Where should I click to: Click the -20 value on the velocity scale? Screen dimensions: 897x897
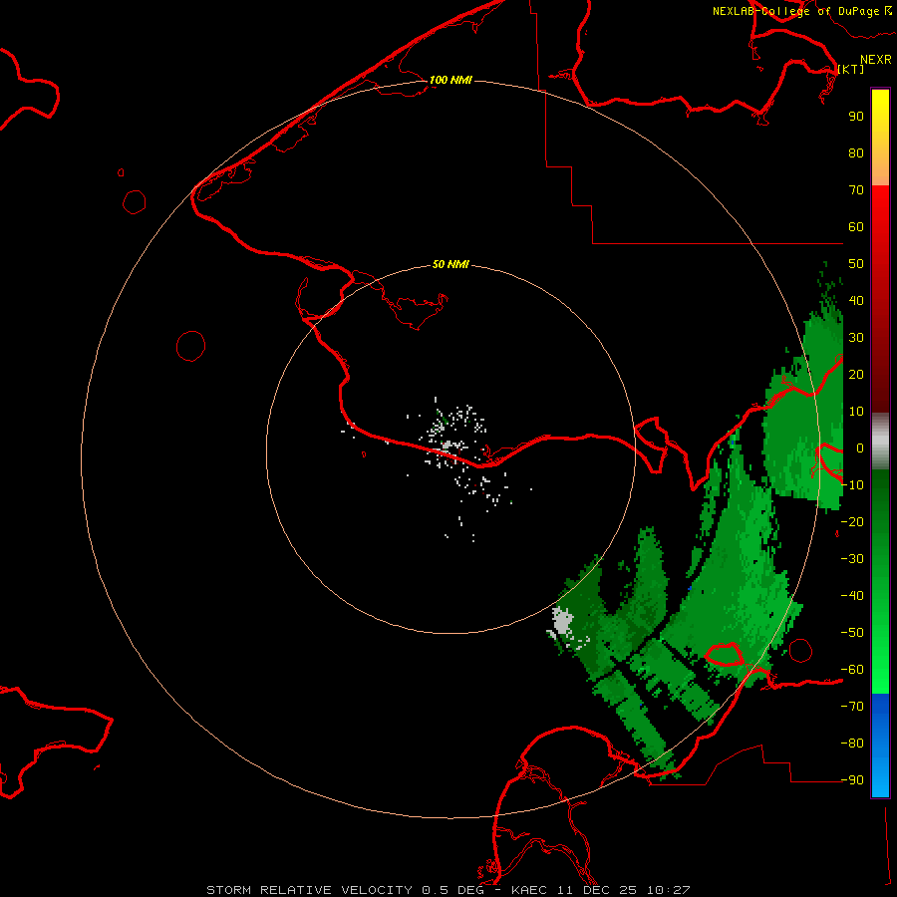(x=852, y=521)
